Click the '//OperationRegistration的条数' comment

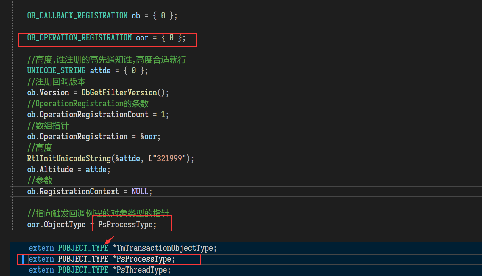pos(88,103)
